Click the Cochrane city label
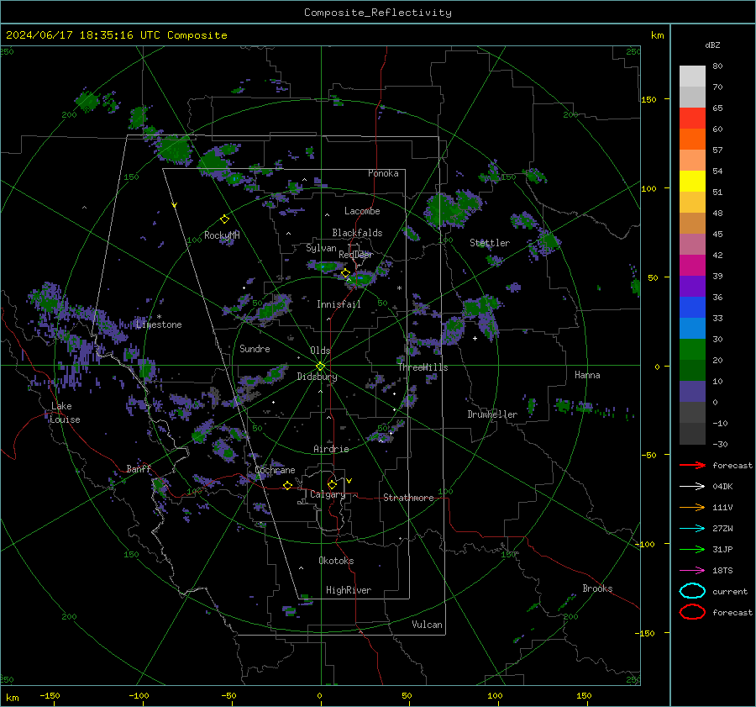756x707 pixels. [x=275, y=470]
